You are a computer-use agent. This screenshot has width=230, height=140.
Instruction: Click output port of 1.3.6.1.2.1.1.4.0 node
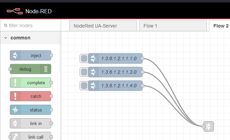142,86
